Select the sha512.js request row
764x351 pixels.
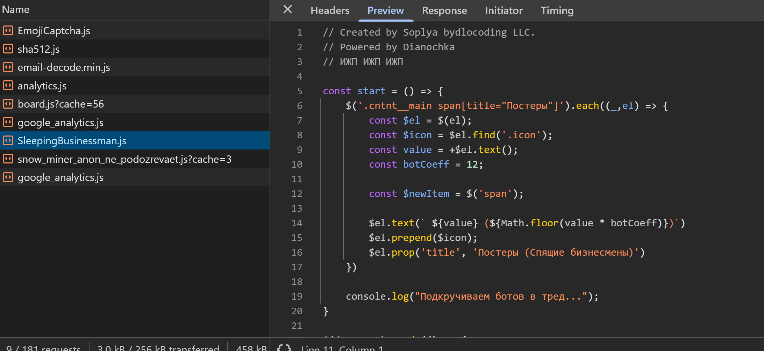coord(38,49)
